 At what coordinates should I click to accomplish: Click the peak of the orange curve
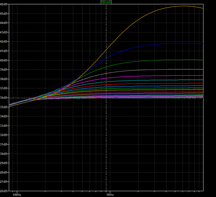183,6
